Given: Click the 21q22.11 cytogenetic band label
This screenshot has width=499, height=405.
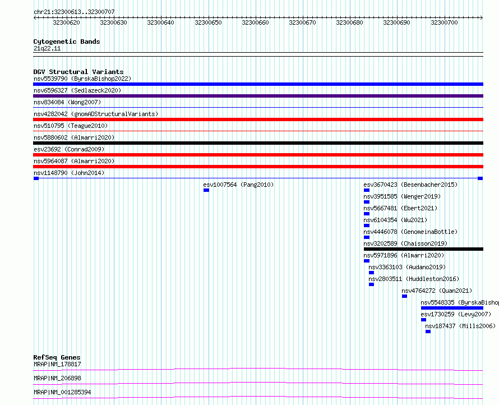Looking at the screenshot, I should tap(47, 48).
